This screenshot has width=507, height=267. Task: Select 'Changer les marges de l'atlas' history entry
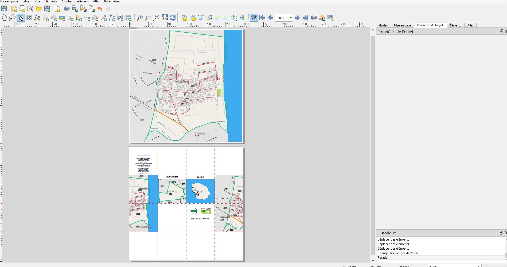[x=398, y=253]
